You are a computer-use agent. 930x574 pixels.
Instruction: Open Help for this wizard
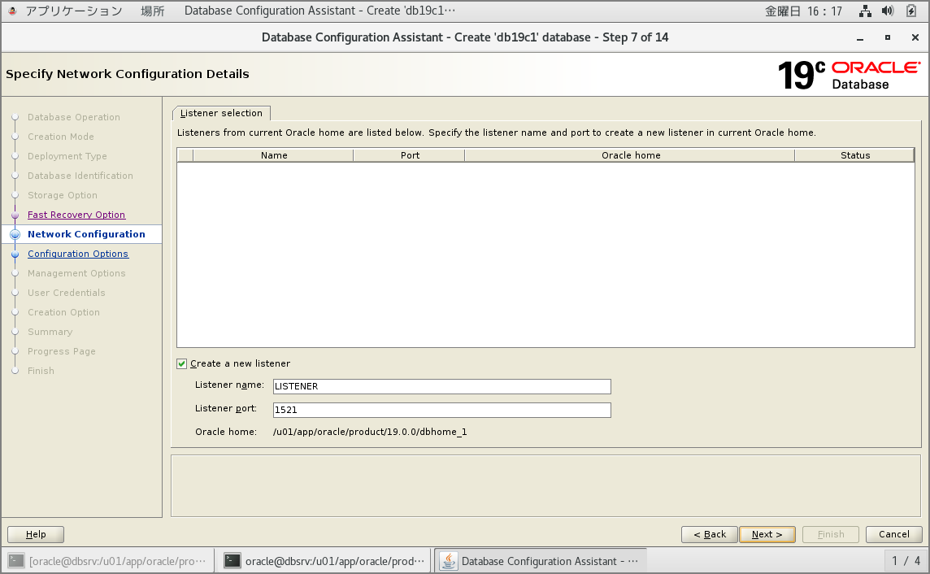coord(36,534)
